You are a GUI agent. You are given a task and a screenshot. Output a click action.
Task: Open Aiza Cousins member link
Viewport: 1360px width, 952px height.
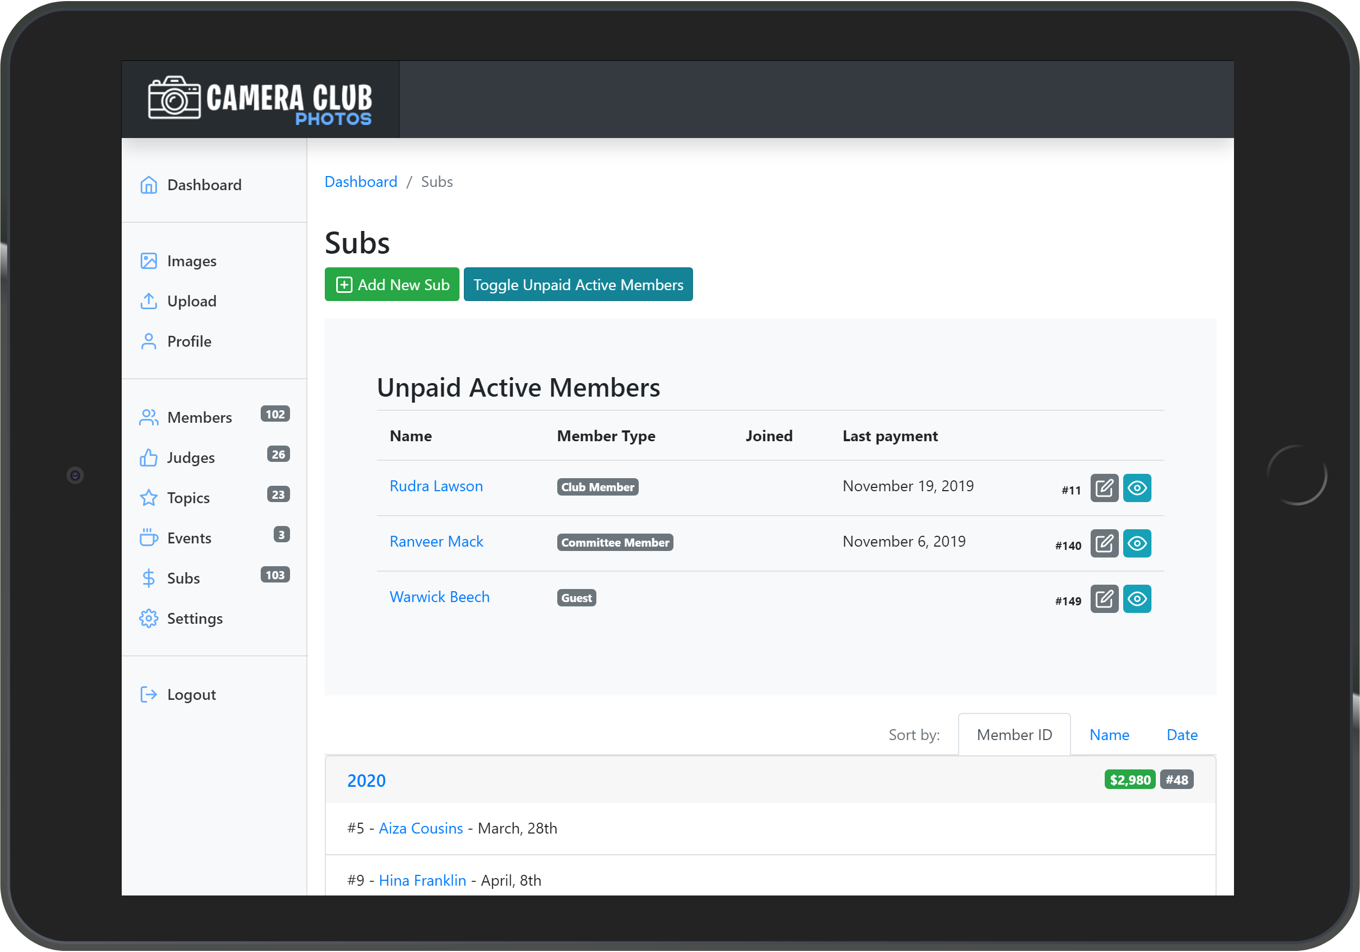(x=420, y=828)
